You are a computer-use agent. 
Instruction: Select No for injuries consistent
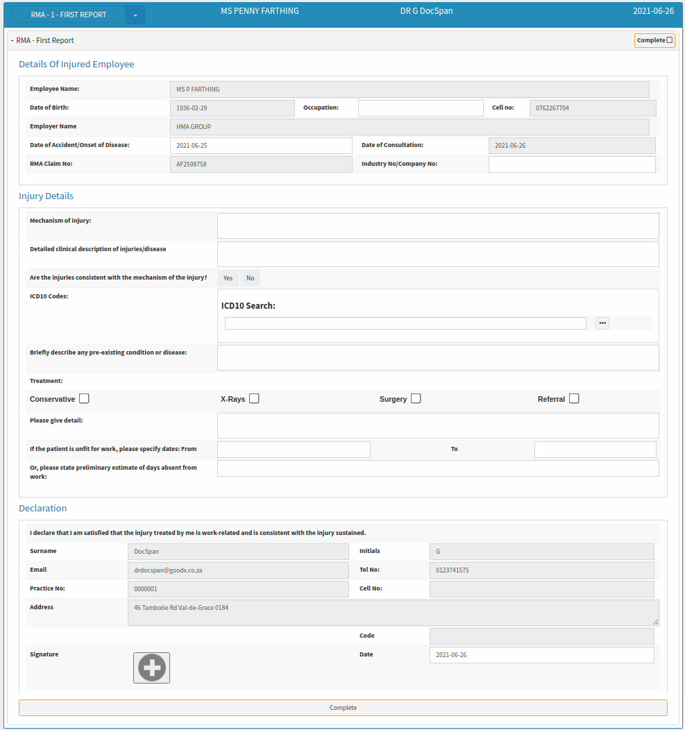(x=250, y=278)
